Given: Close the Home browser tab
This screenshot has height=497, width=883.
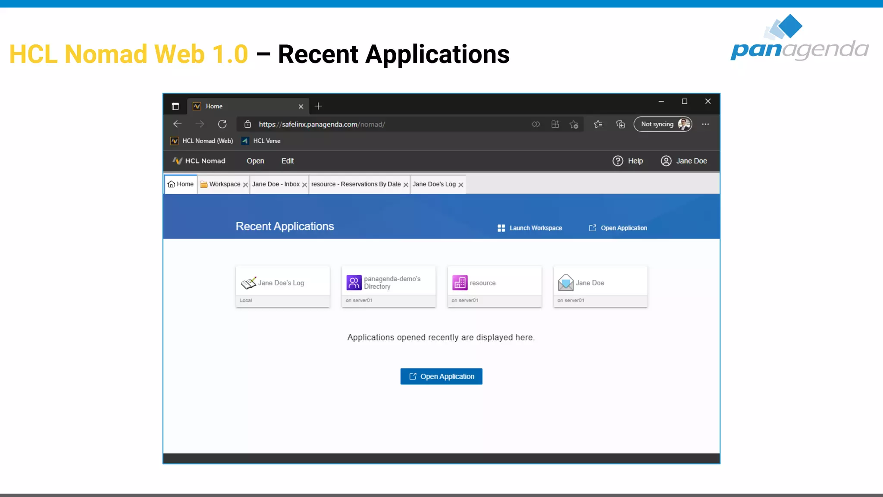Looking at the screenshot, I should click(x=301, y=107).
